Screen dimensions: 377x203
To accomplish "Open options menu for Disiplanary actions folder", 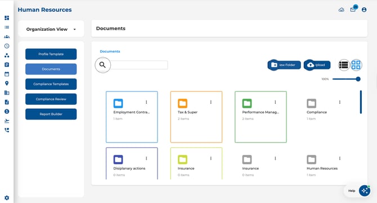I will coord(146,159).
